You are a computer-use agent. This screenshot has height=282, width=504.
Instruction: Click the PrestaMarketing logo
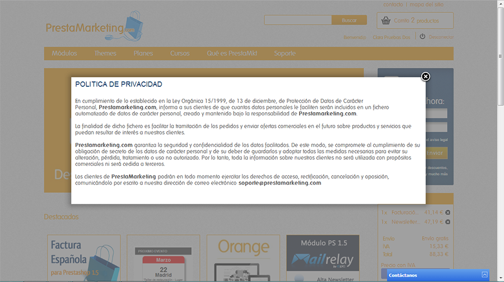(x=94, y=26)
